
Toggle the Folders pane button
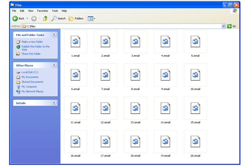coord(76,18)
